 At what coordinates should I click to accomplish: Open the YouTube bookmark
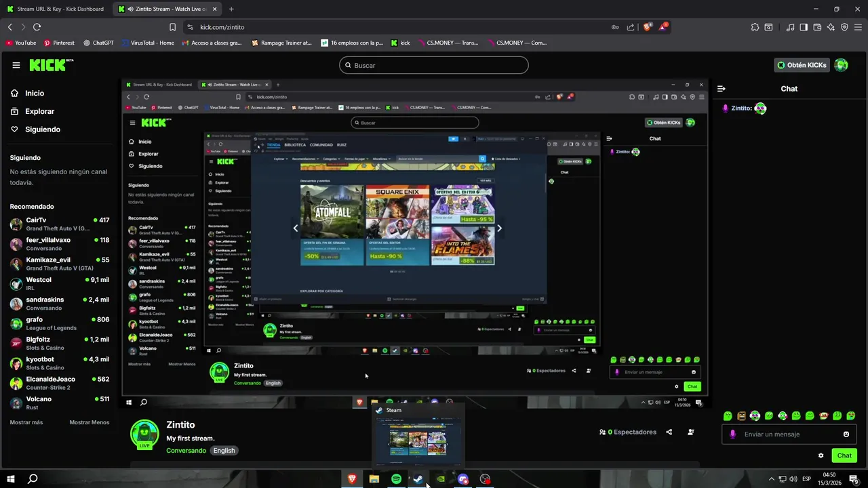(21, 43)
